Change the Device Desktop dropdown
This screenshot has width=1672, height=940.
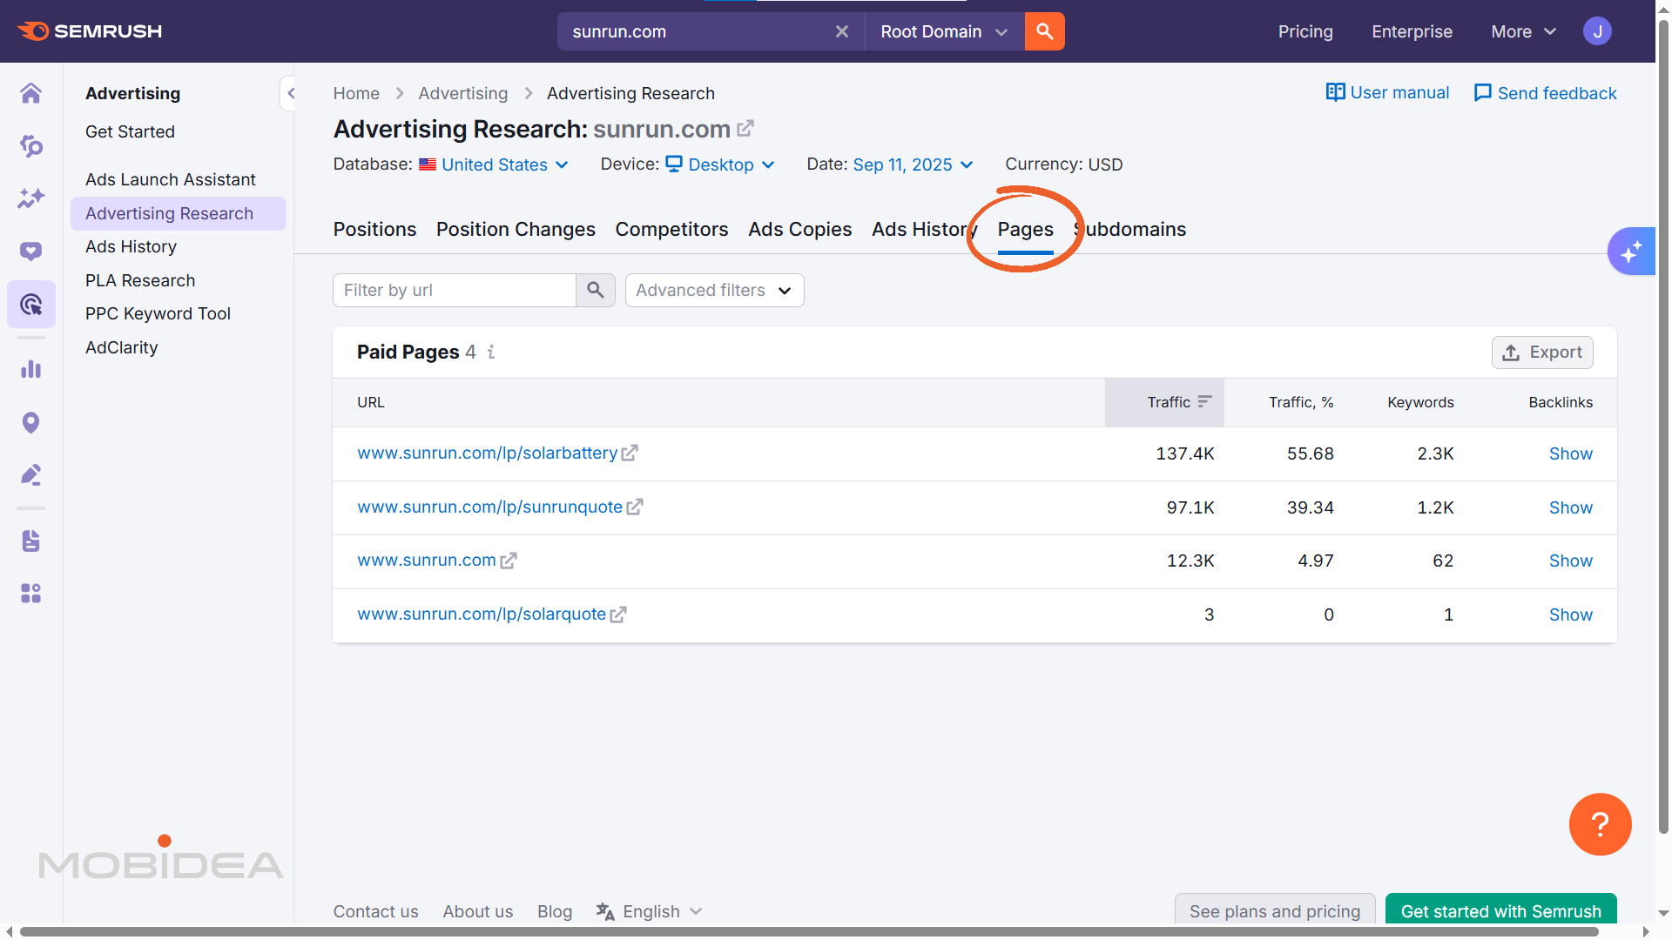click(721, 164)
